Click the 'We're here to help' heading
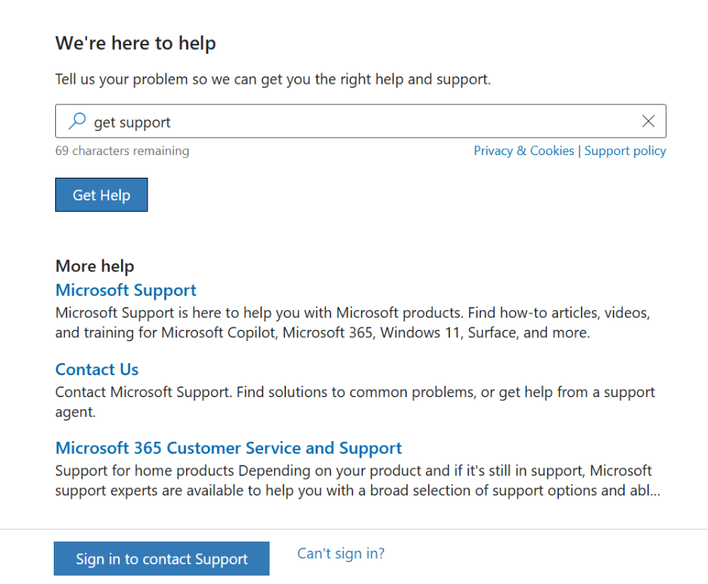 (x=136, y=43)
